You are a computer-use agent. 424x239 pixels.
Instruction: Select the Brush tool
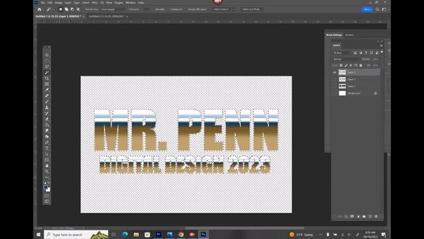[47, 102]
